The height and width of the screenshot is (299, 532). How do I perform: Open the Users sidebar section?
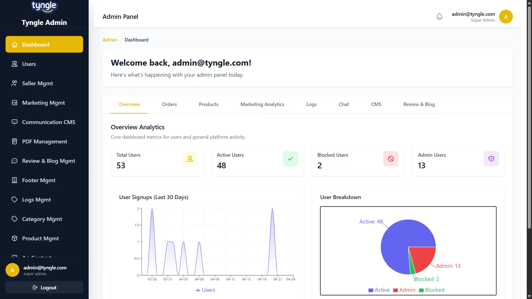point(44,64)
